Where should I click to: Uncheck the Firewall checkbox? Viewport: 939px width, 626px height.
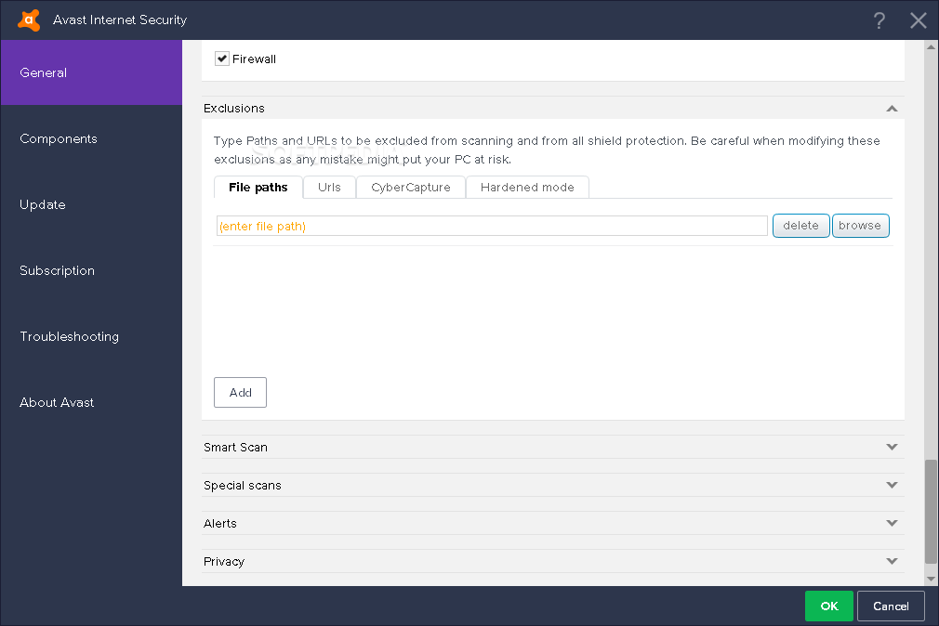pyautogui.click(x=222, y=59)
